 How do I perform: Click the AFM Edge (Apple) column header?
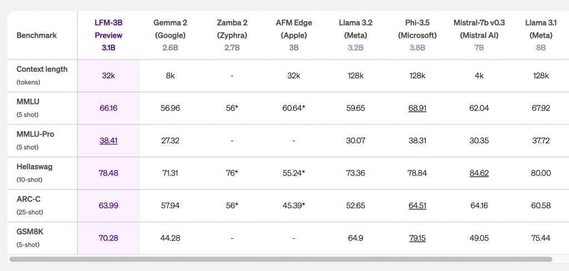(293, 35)
